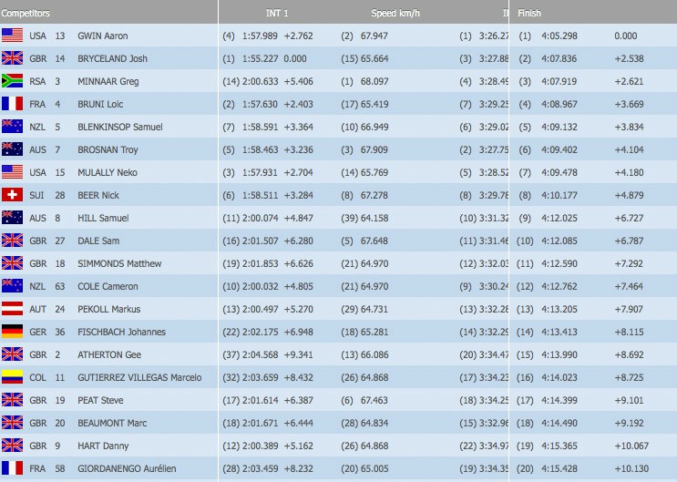This screenshot has width=677, height=482.
Task: Click the German flag next to Fischbach
Action: pos(12,332)
